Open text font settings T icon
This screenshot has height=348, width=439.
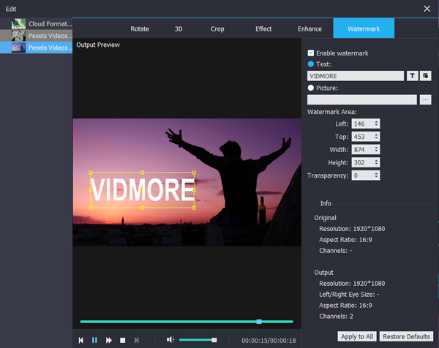[x=412, y=76]
